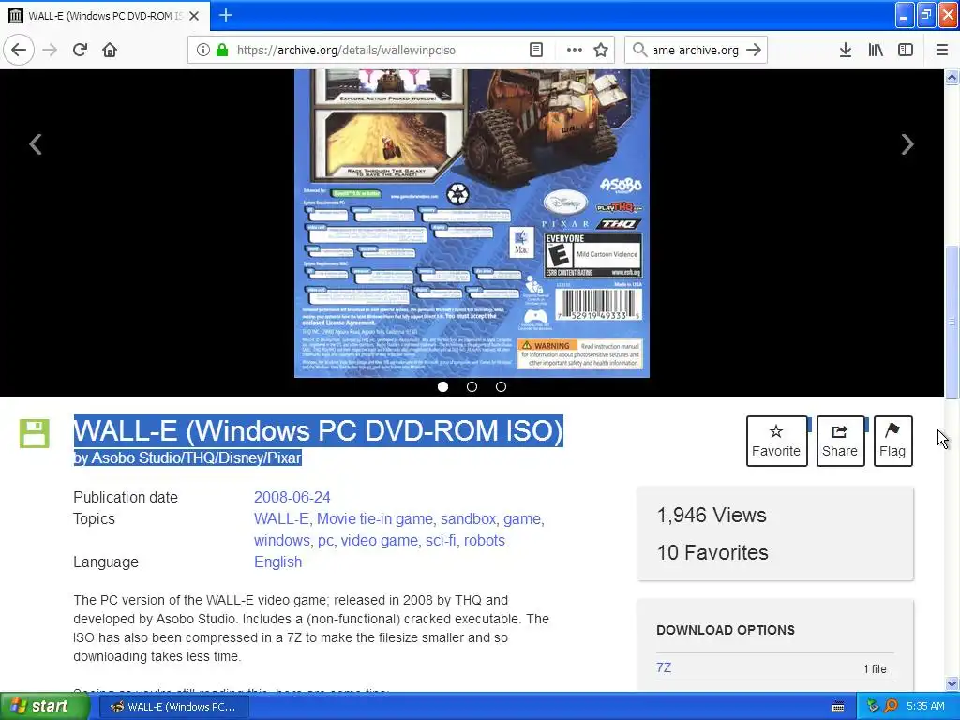
Task: Open the Windows Start menu
Action: click(45, 707)
